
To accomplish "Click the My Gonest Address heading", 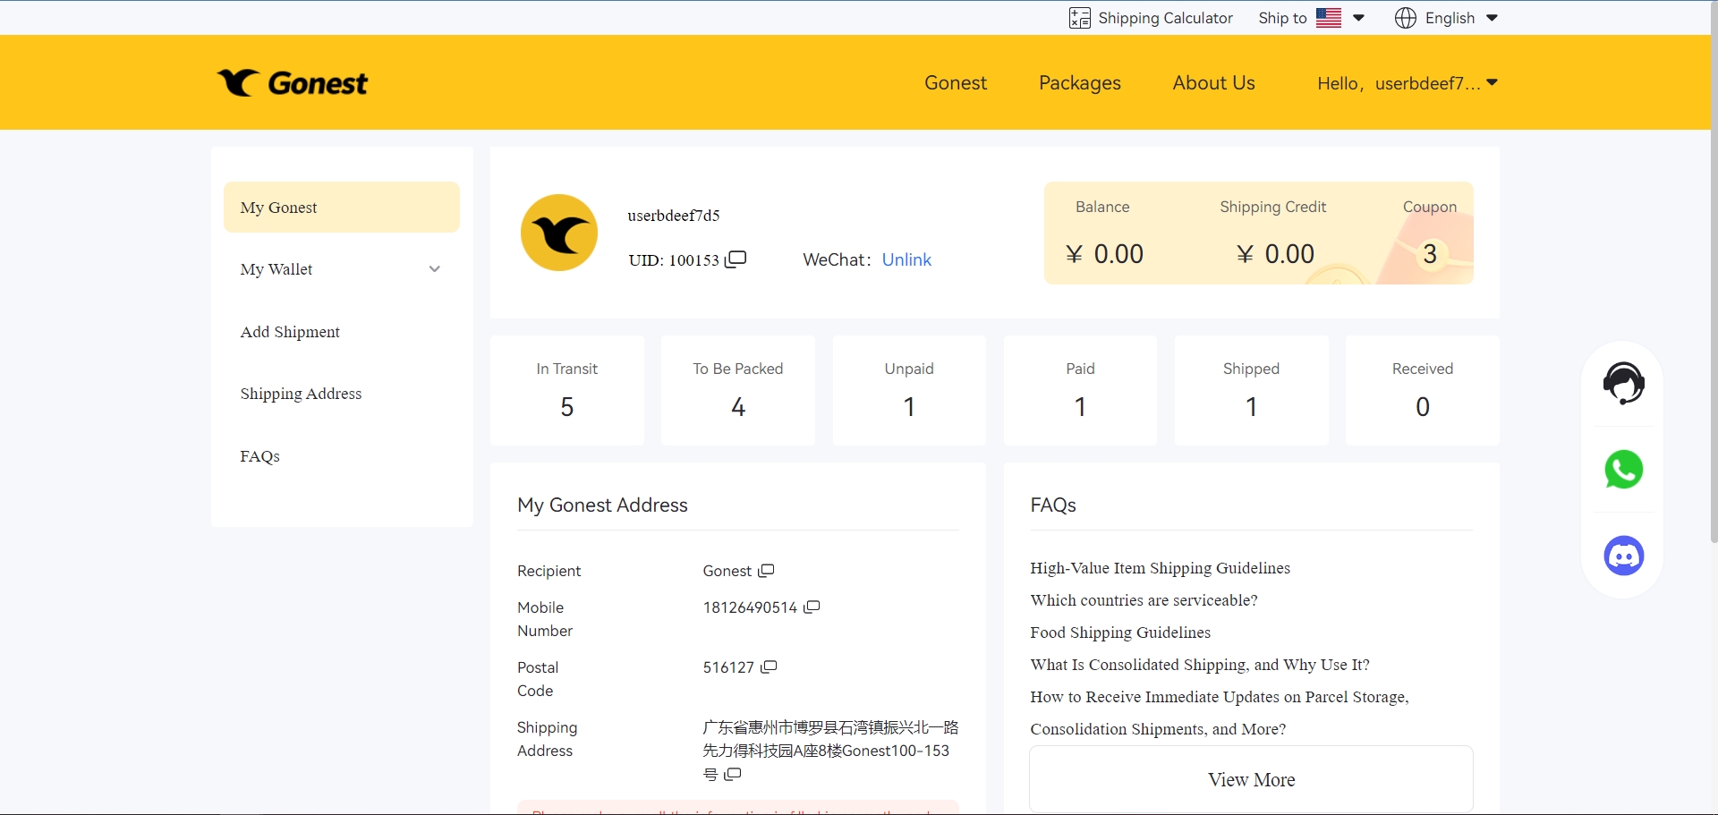I will pyautogui.click(x=602, y=505).
